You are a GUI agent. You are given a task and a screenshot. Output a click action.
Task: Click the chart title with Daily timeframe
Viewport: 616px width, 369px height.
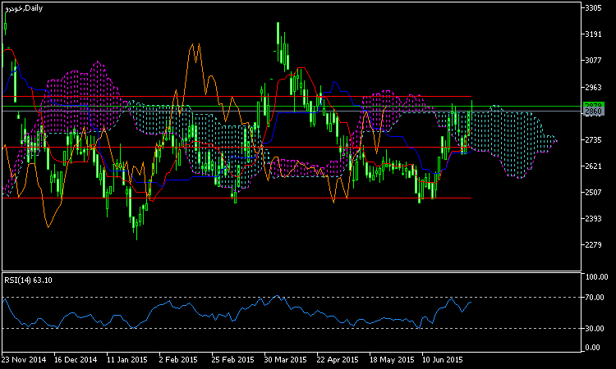24,8
